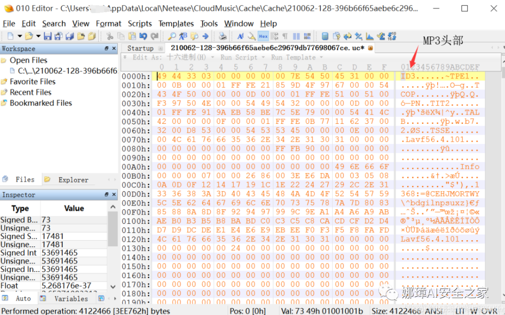Image resolution: width=505 pixels, height=315 pixels.
Task: Click the Save All icon
Action: point(70,36)
